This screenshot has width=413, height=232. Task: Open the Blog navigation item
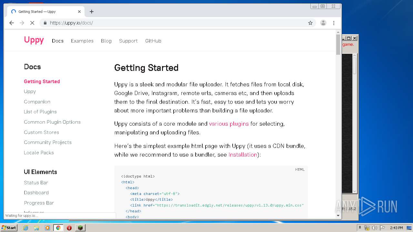point(106,41)
